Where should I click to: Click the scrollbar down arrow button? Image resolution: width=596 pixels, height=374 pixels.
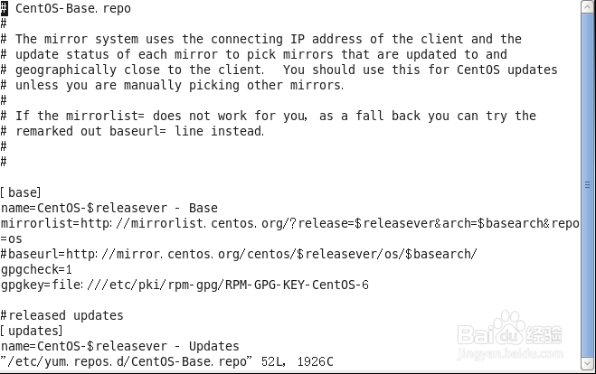588,362
